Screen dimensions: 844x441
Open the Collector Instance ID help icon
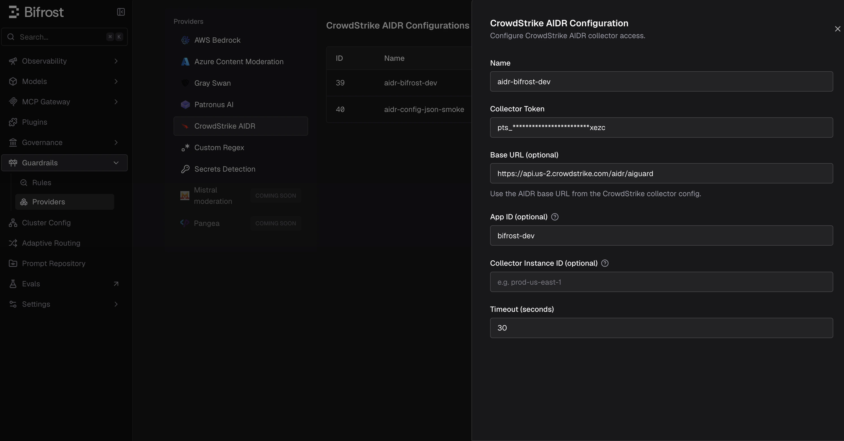[605, 263]
